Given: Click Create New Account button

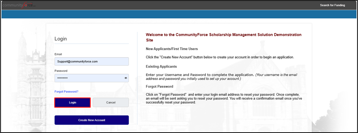Looking at the screenshot, I should click(91, 120).
